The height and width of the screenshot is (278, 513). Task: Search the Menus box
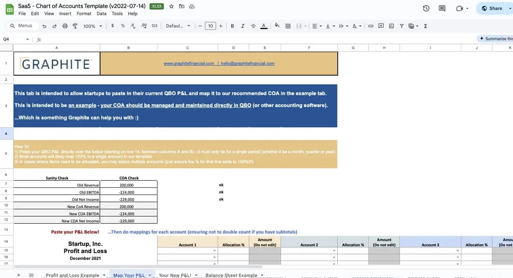(23, 26)
